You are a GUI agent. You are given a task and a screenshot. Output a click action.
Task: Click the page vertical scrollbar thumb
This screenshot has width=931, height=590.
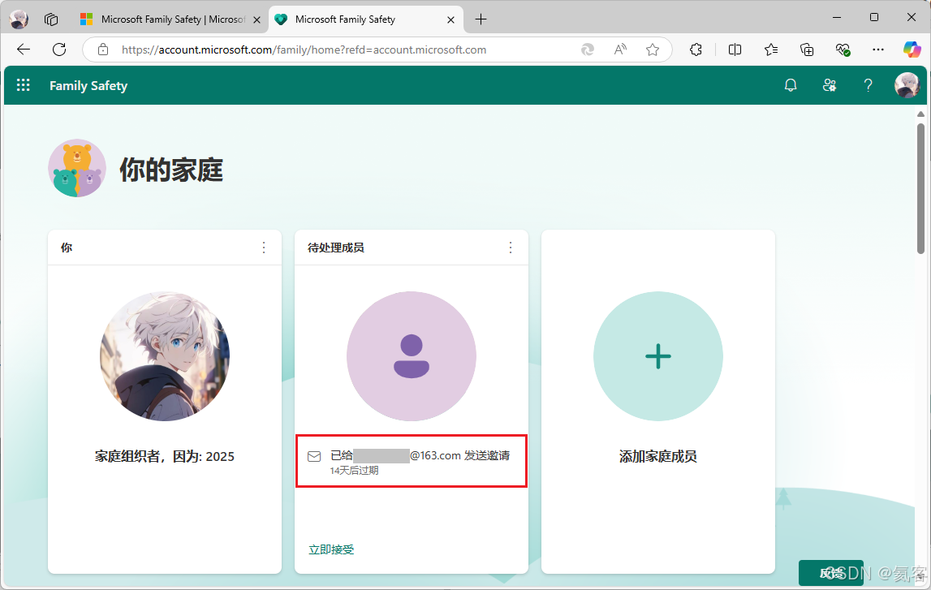pos(921,187)
